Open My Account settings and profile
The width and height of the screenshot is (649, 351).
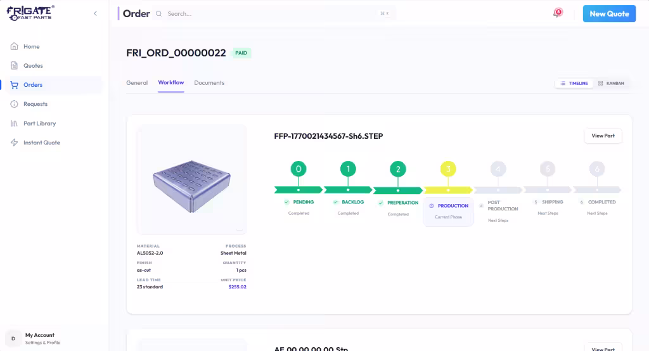42,338
